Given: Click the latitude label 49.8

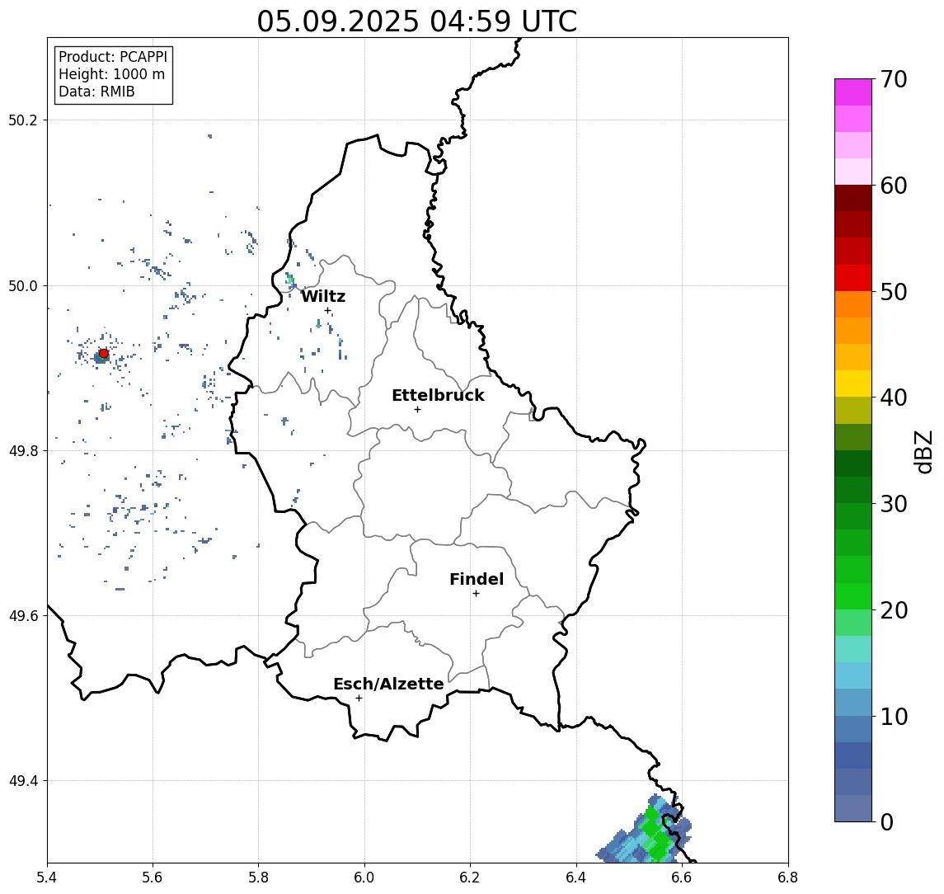Looking at the screenshot, I should [23, 450].
